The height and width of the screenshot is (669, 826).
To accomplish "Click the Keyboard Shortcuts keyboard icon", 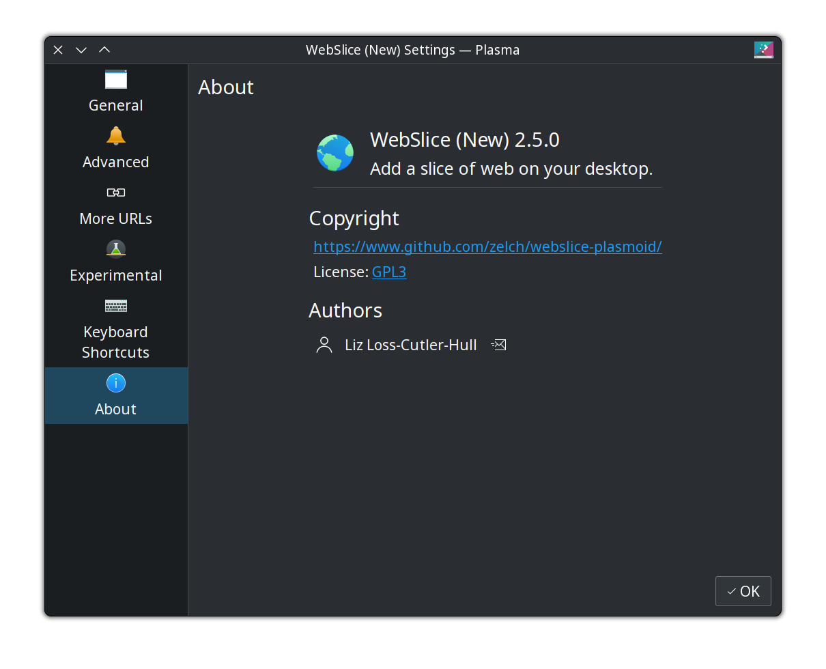I will point(116,305).
